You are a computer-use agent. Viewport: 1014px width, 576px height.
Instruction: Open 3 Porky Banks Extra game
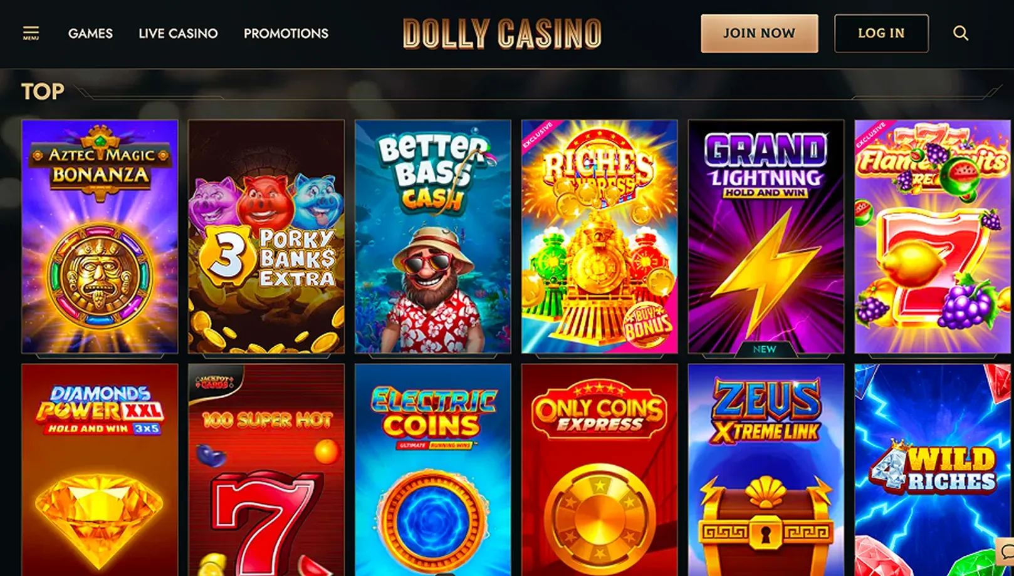[x=266, y=237]
